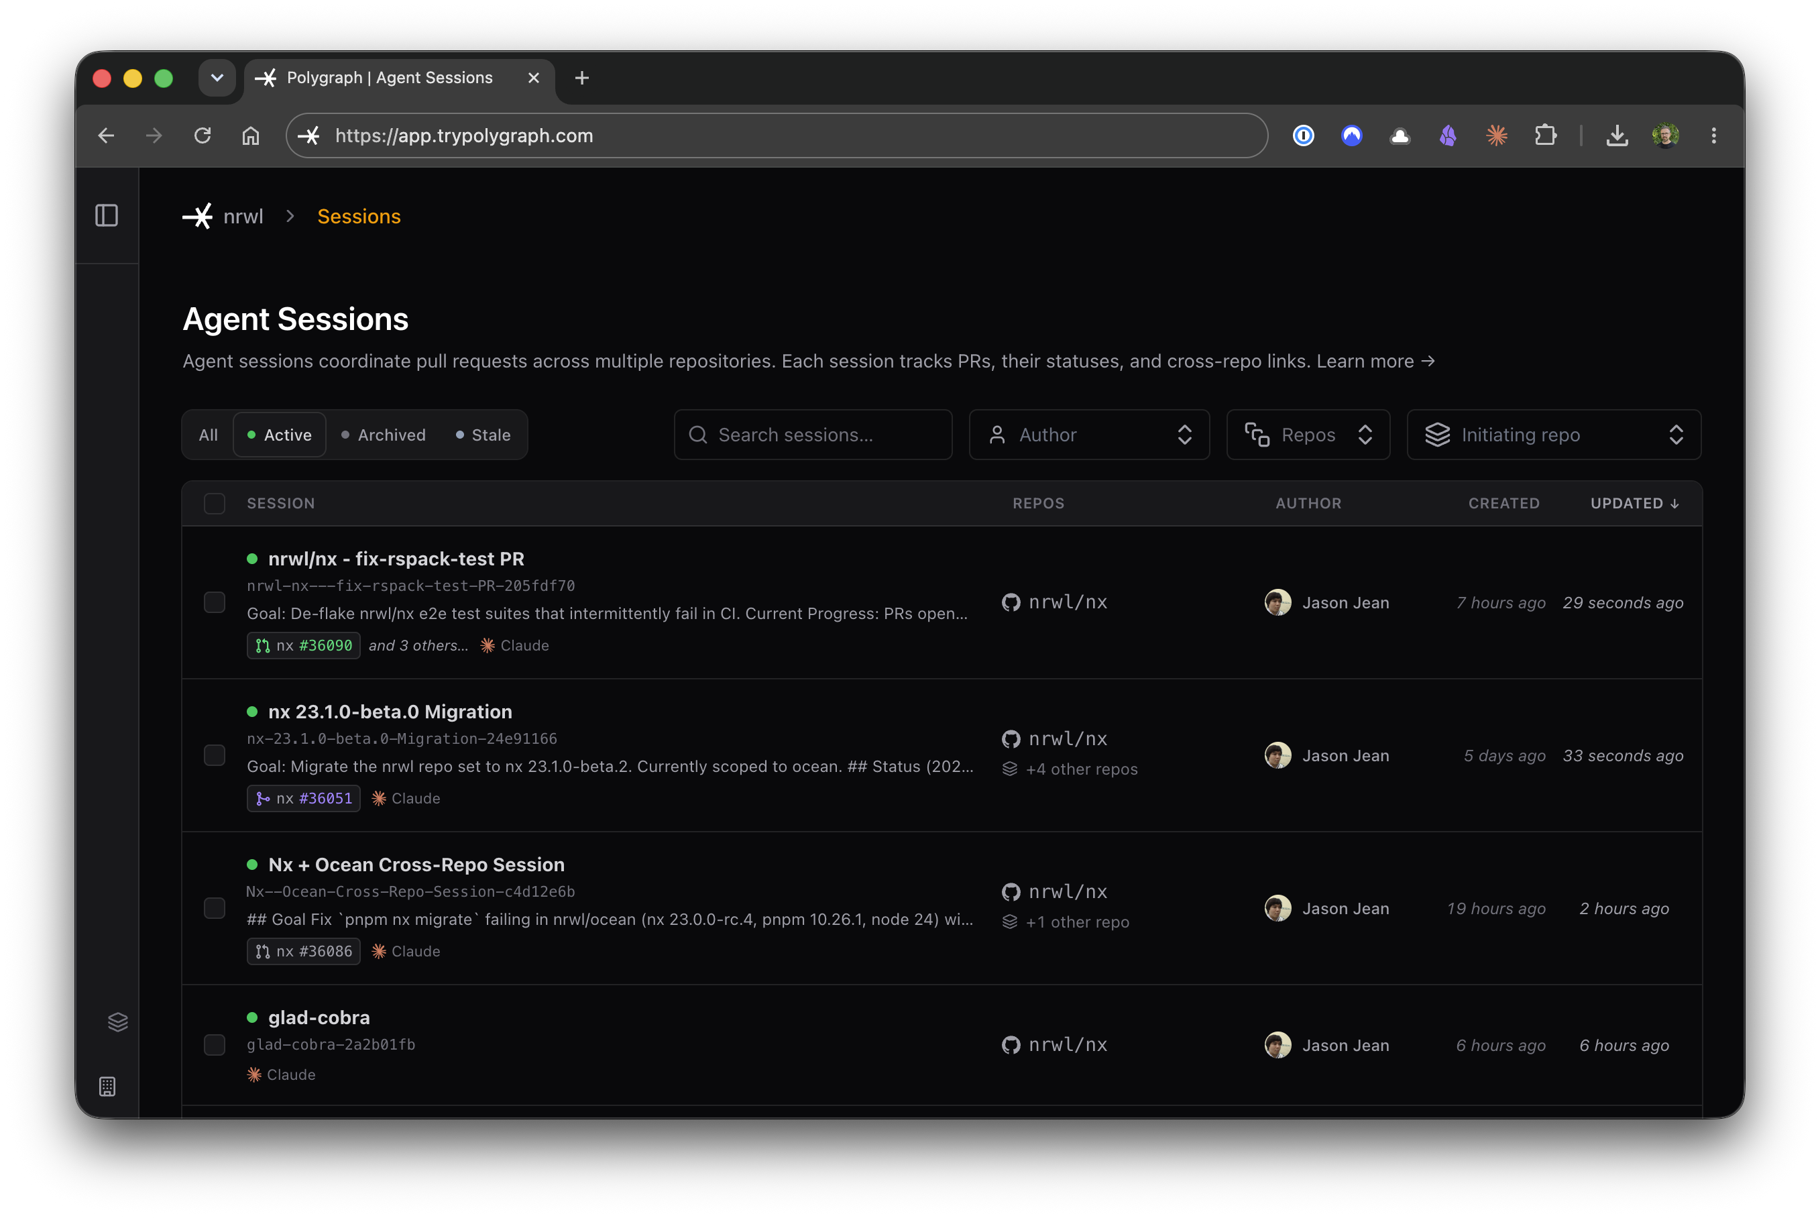Viewport: 1820px width, 1218px height.
Task: Click "29 seconds ago" updated time
Action: [1623, 603]
